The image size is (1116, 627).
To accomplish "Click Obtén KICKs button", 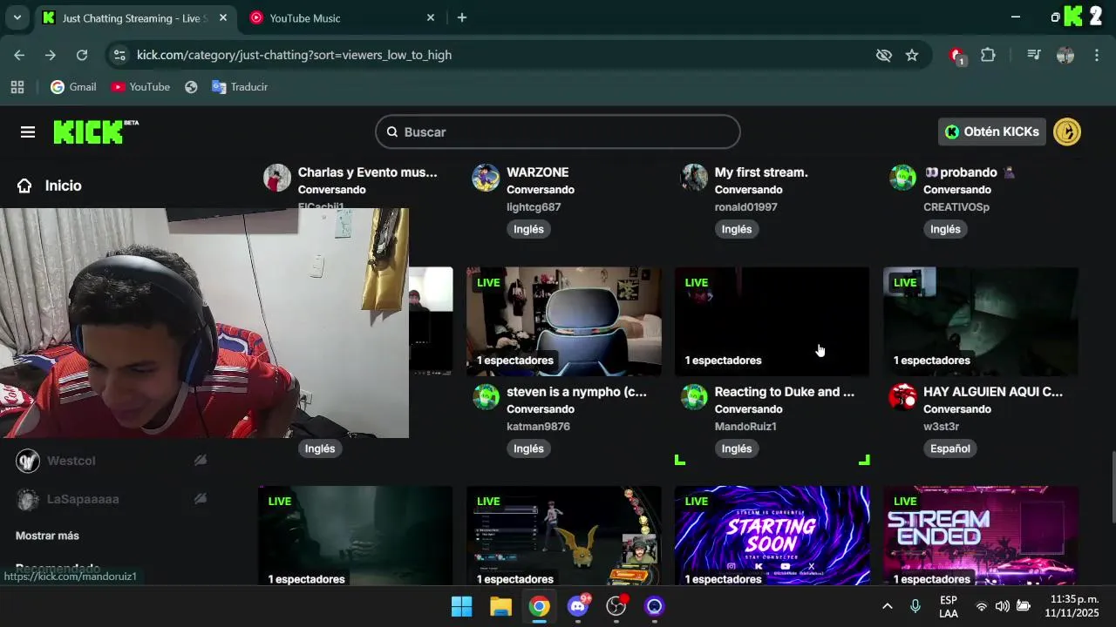I will pyautogui.click(x=992, y=131).
